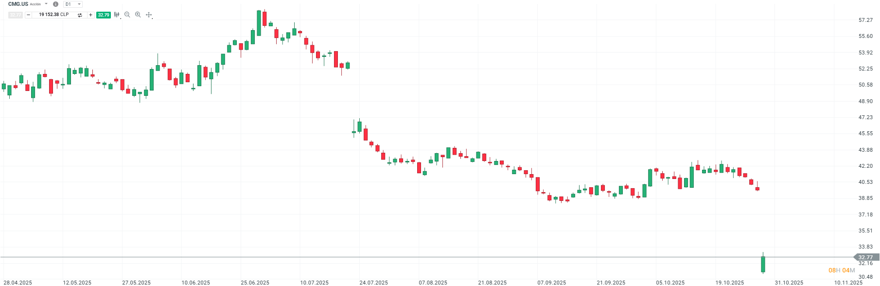The image size is (880, 286).
Task: Open the instrument info icon
Action: [55, 4]
